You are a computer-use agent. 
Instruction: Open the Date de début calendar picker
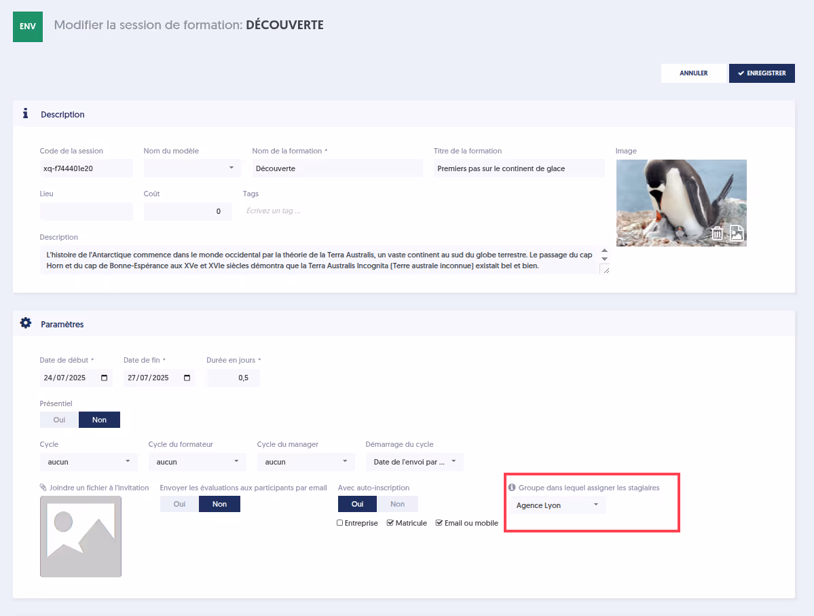pos(105,378)
